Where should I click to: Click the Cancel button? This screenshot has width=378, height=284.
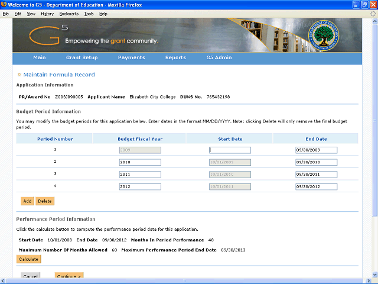(x=30, y=276)
